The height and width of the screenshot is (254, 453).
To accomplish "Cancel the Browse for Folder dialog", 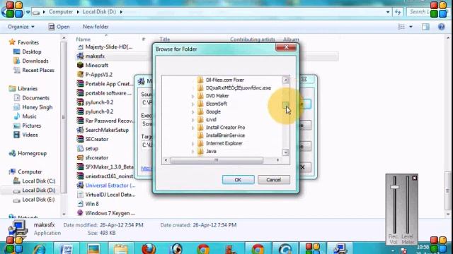I will pyautogui.click(x=274, y=180).
